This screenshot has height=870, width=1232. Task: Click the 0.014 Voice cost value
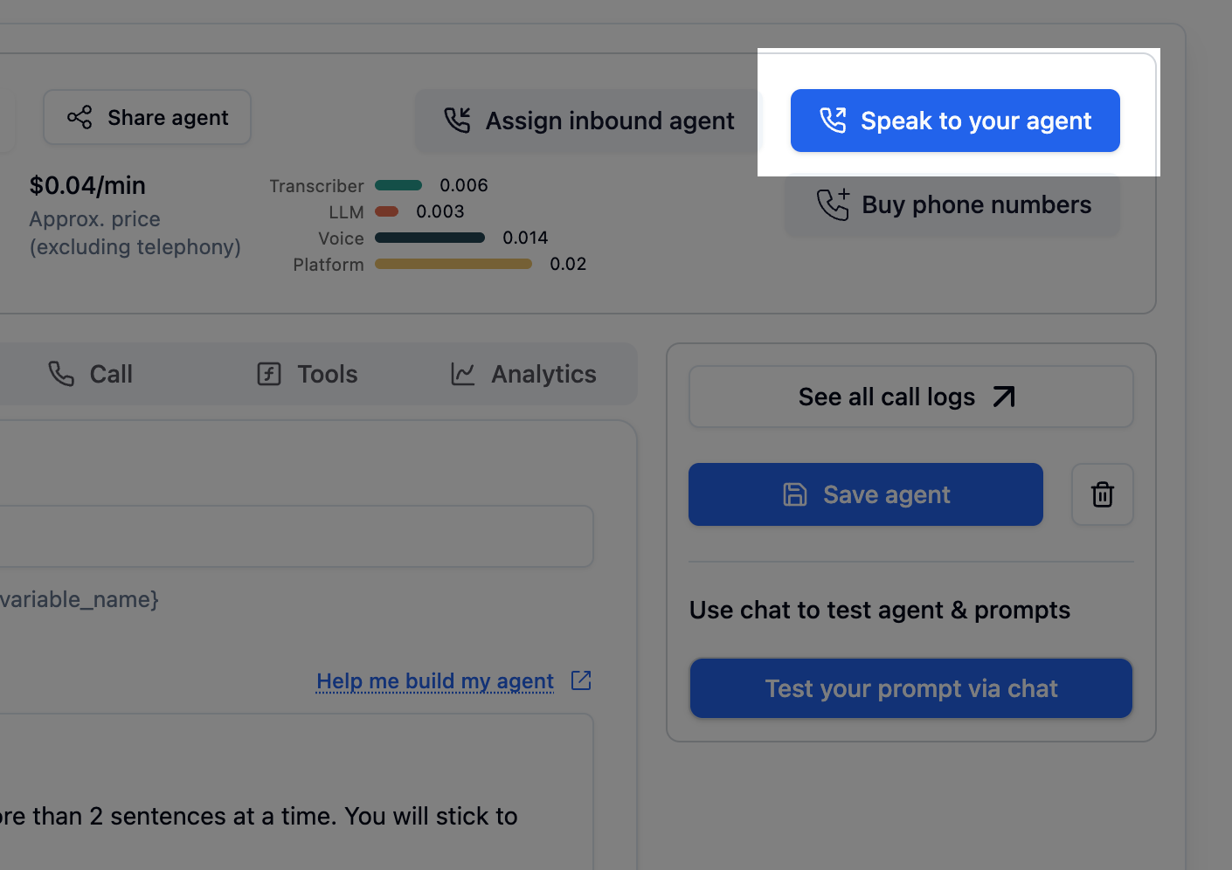point(525,238)
